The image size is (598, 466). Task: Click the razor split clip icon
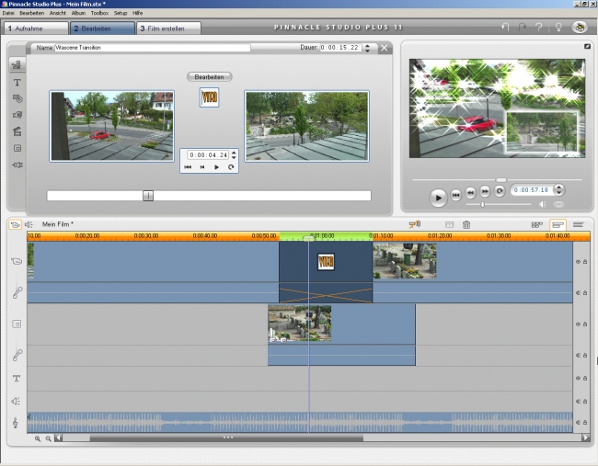pyautogui.click(x=415, y=224)
